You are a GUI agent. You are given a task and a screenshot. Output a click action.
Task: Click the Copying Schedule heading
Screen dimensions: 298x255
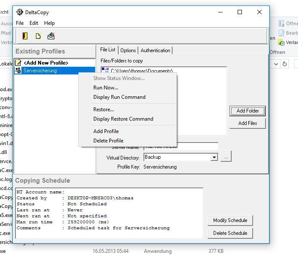point(42,181)
